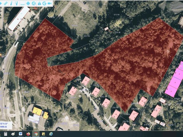Switch to Chrome in the taskbar

click(36, 134)
